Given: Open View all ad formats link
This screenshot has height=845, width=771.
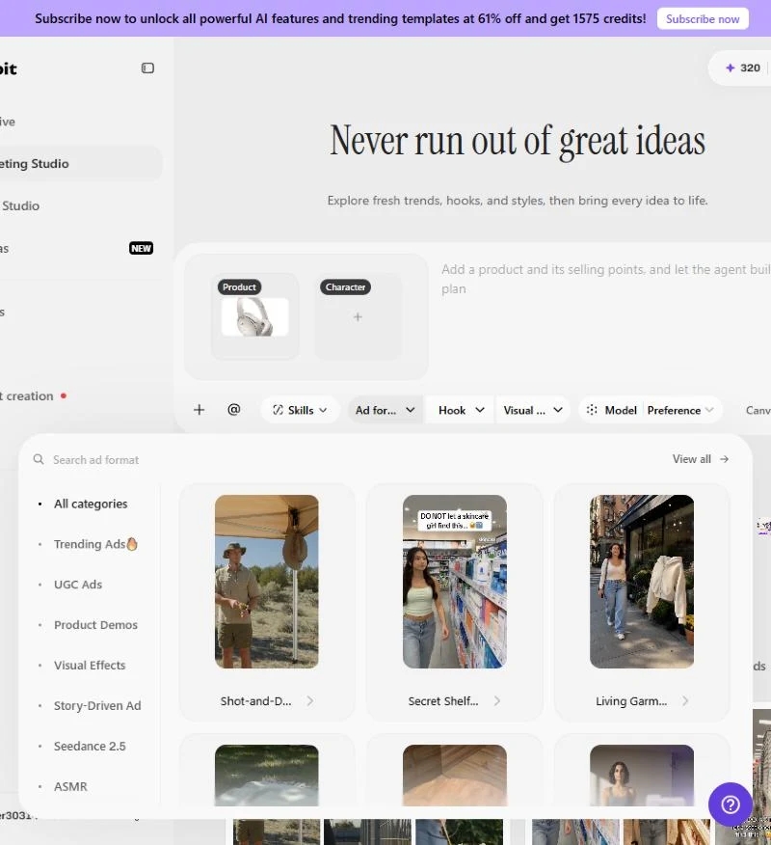Looking at the screenshot, I should (701, 459).
